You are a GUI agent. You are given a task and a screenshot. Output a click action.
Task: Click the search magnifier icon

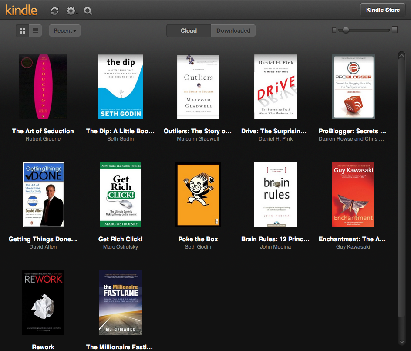(88, 11)
